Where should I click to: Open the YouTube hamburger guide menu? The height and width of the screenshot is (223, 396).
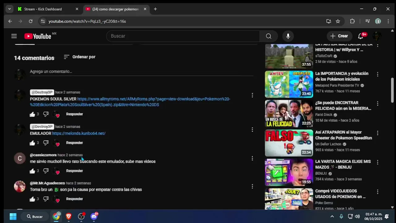[x=14, y=36]
